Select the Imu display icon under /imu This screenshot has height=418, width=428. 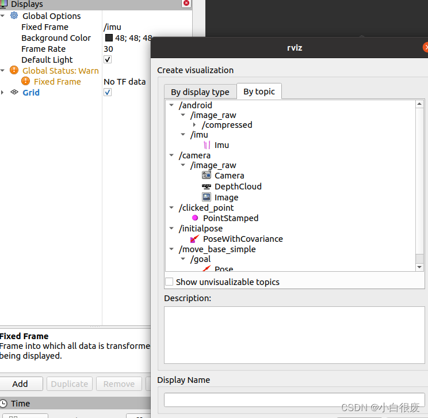click(207, 145)
